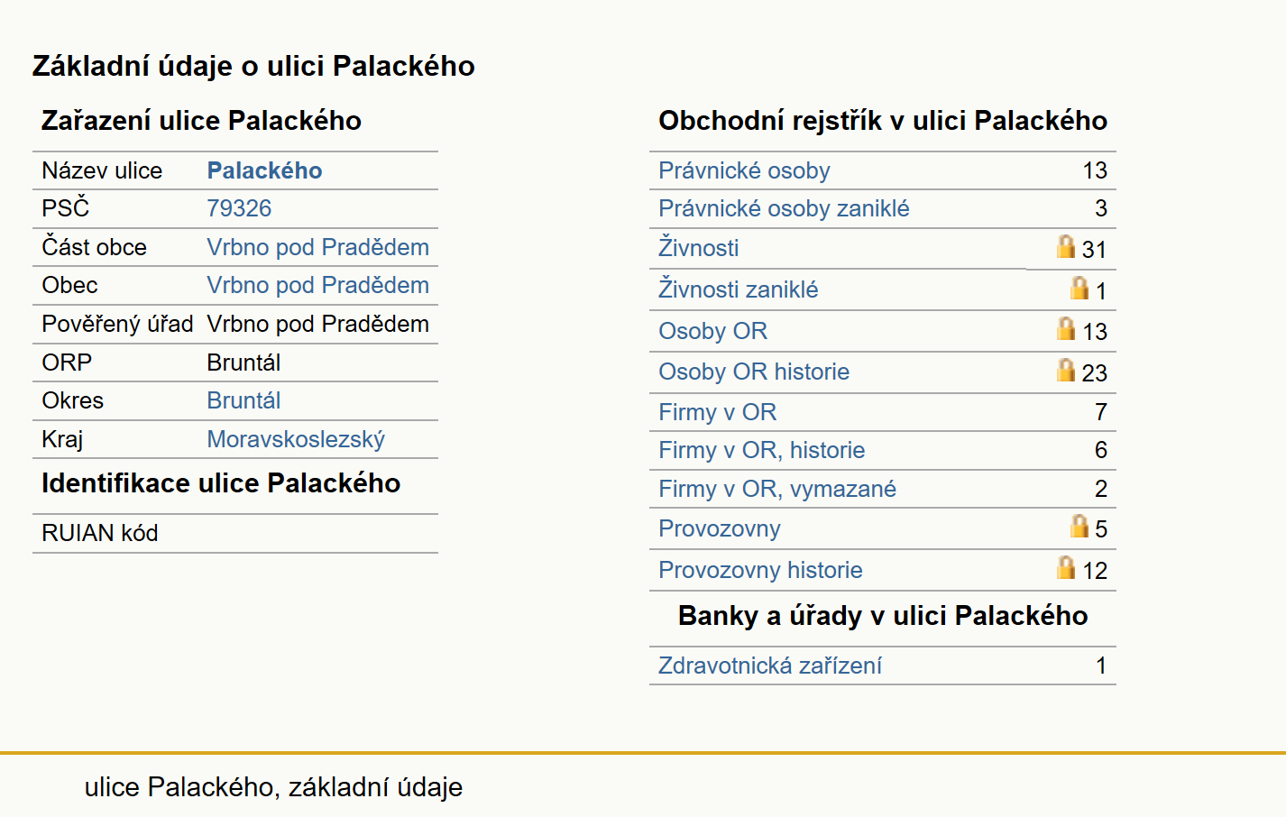Image resolution: width=1286 pixels, height=817 pixels.
Task: Follow the Živnosti link
Action: 699,247
